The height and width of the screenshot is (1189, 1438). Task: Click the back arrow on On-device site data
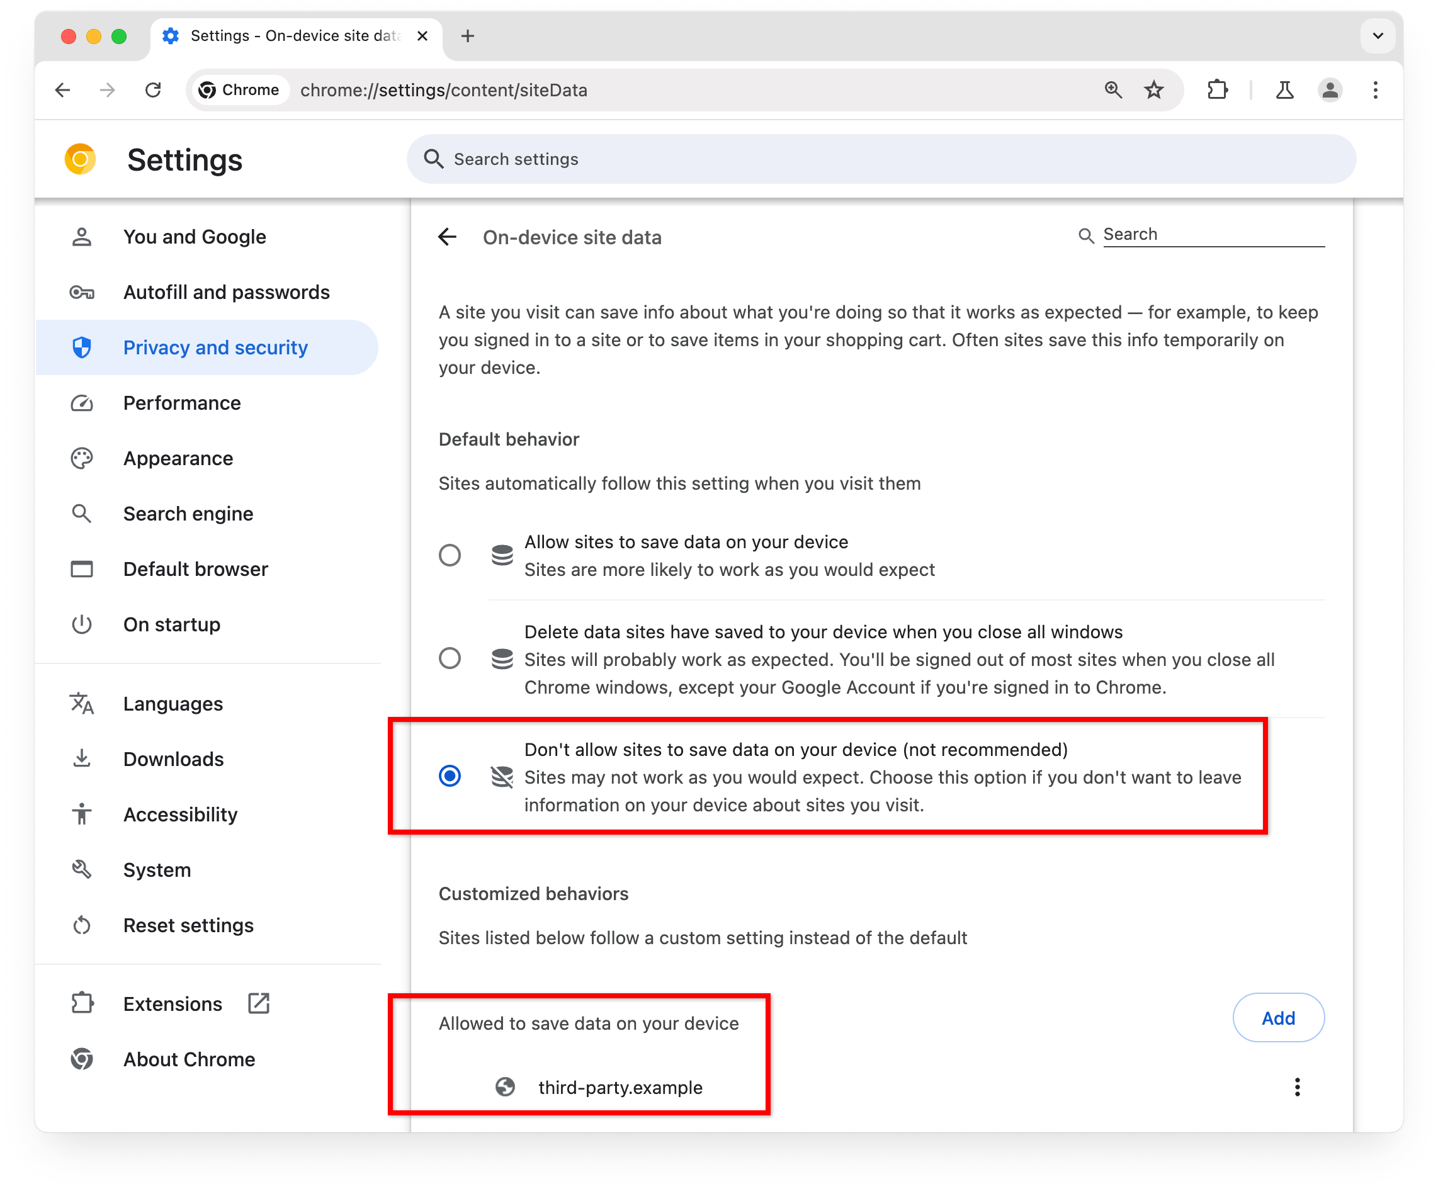tap(449, 237)
